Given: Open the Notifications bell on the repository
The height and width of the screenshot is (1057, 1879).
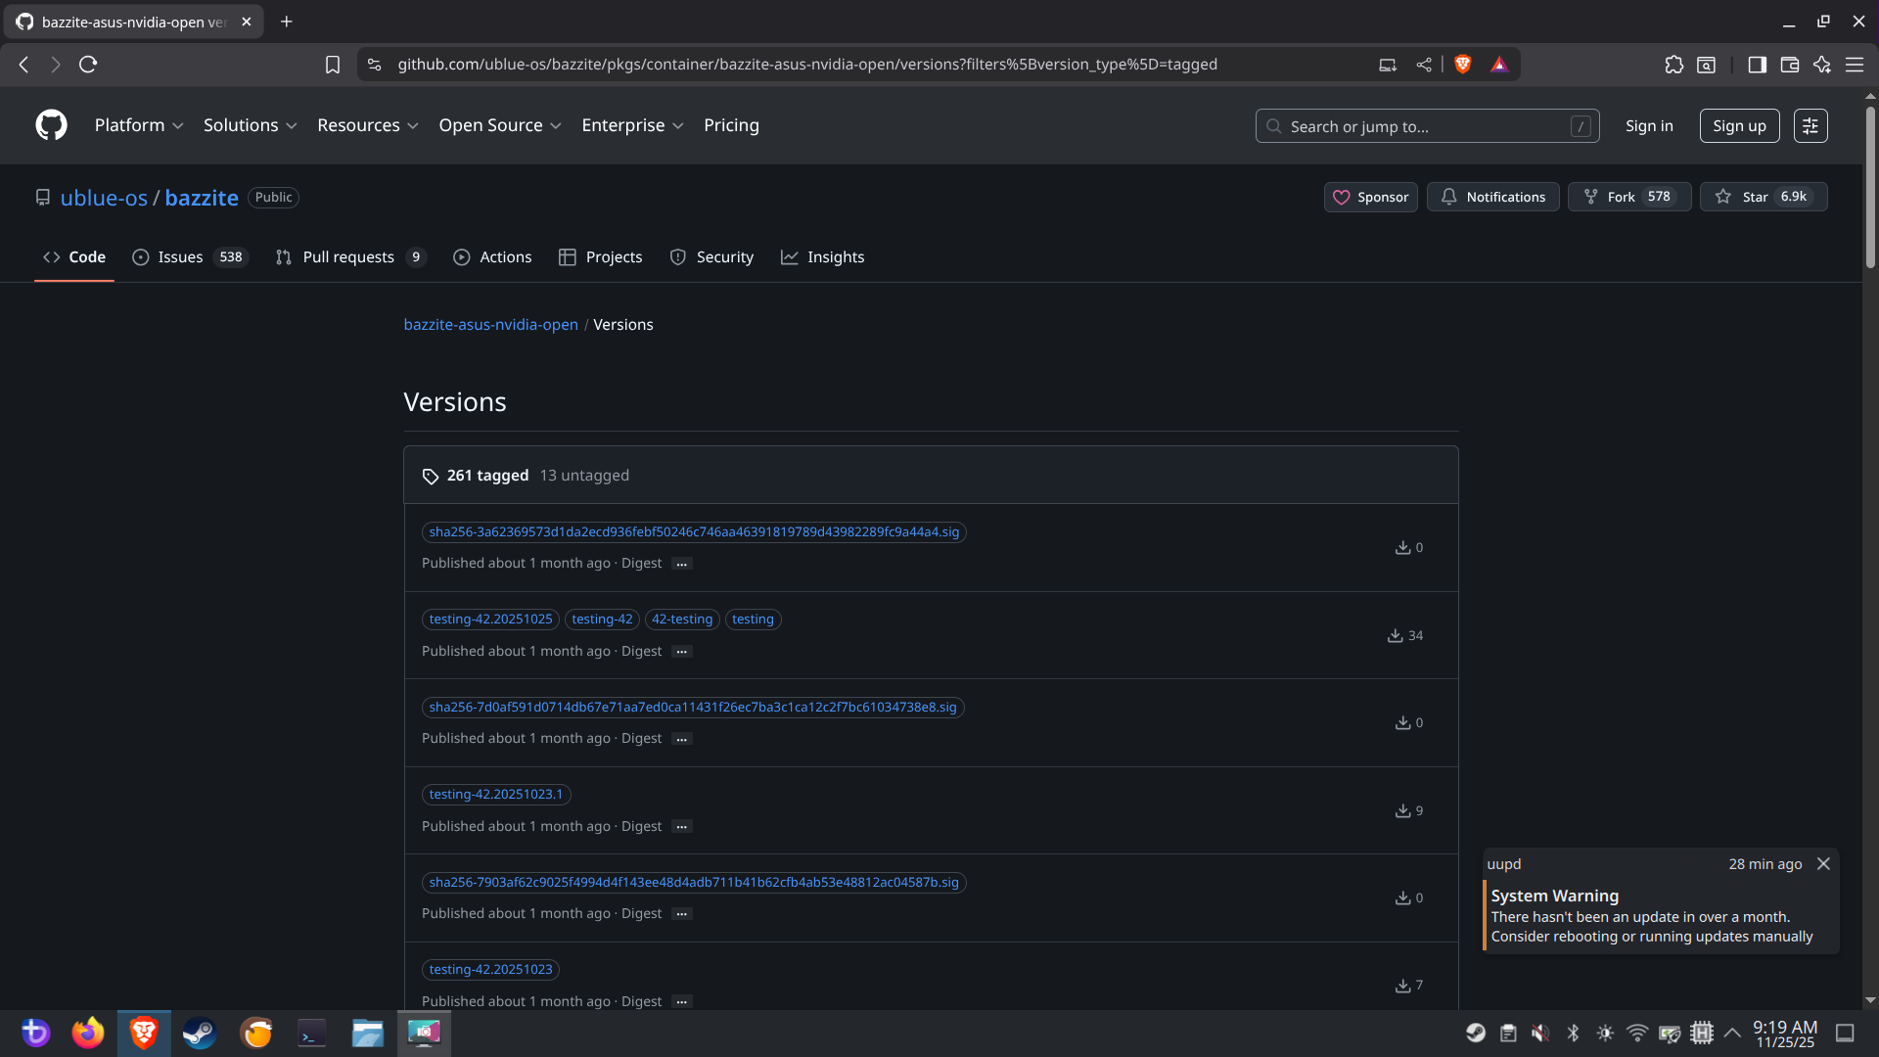Looking at the screenshot, I should [x=1492, y=197].
